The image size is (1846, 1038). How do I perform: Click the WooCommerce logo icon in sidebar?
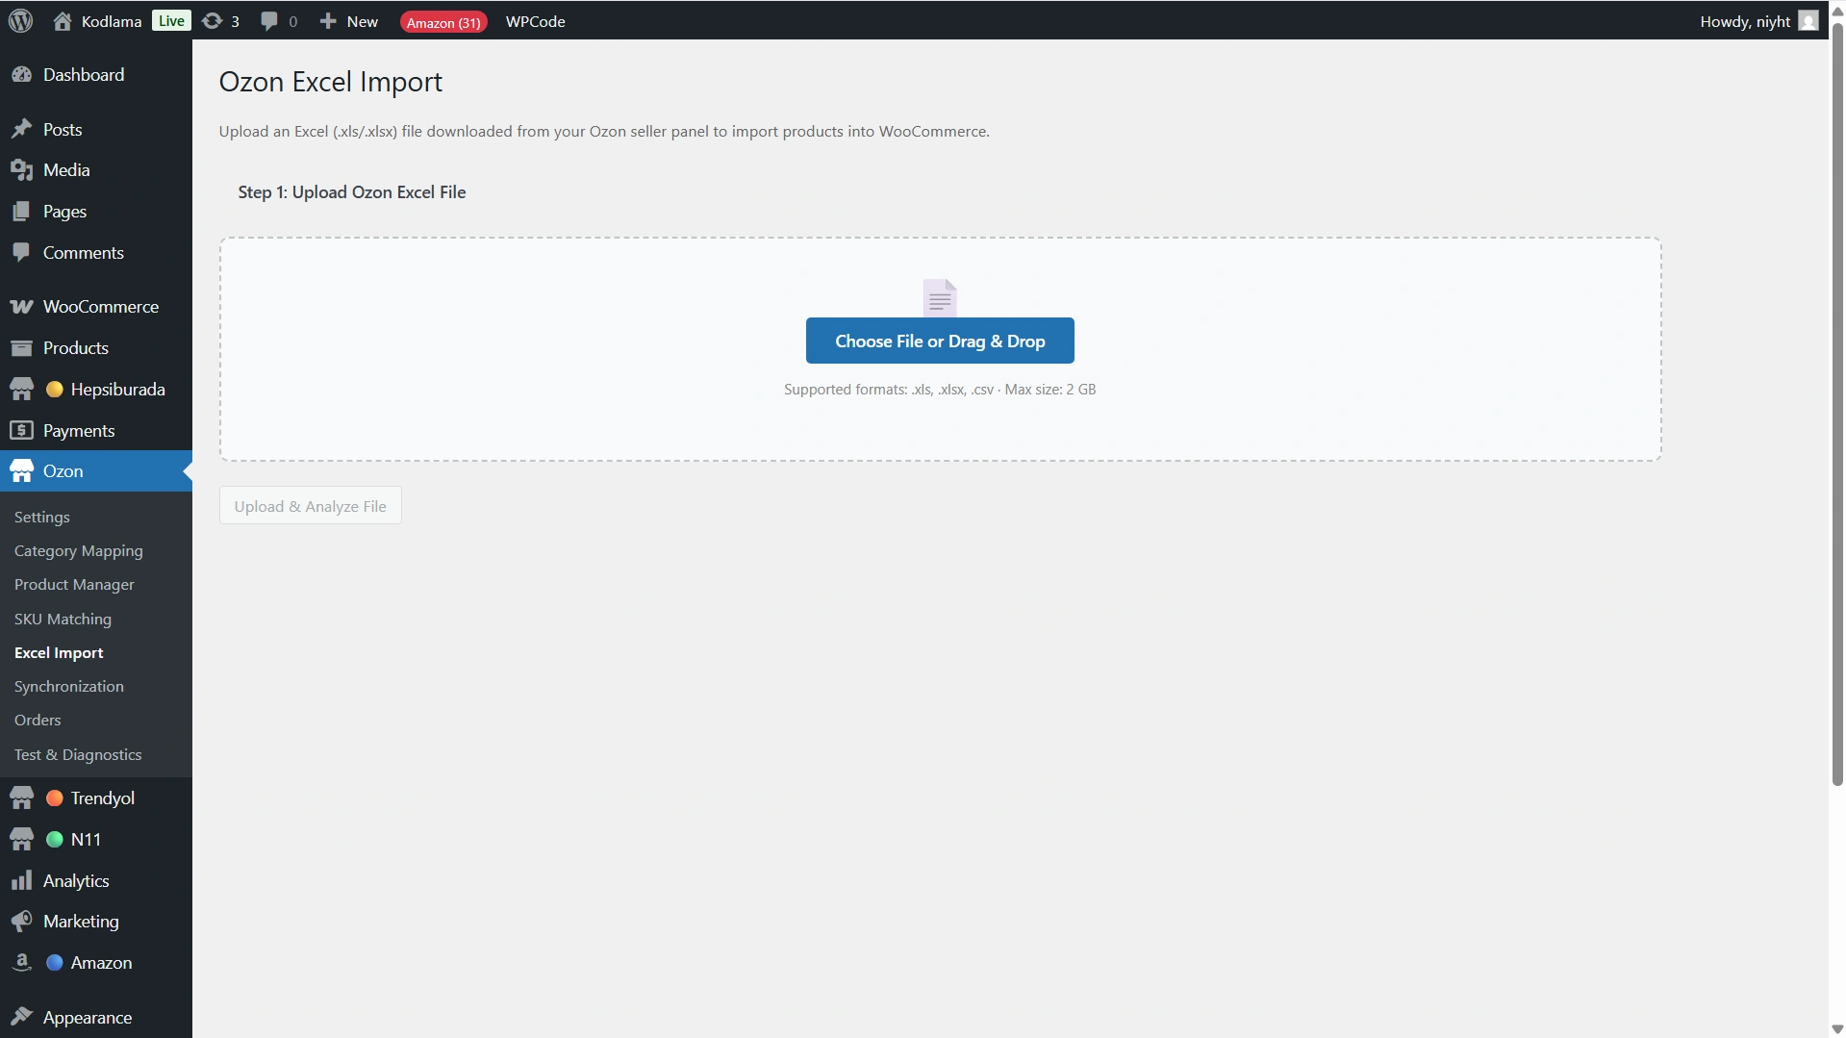point(21,307)
